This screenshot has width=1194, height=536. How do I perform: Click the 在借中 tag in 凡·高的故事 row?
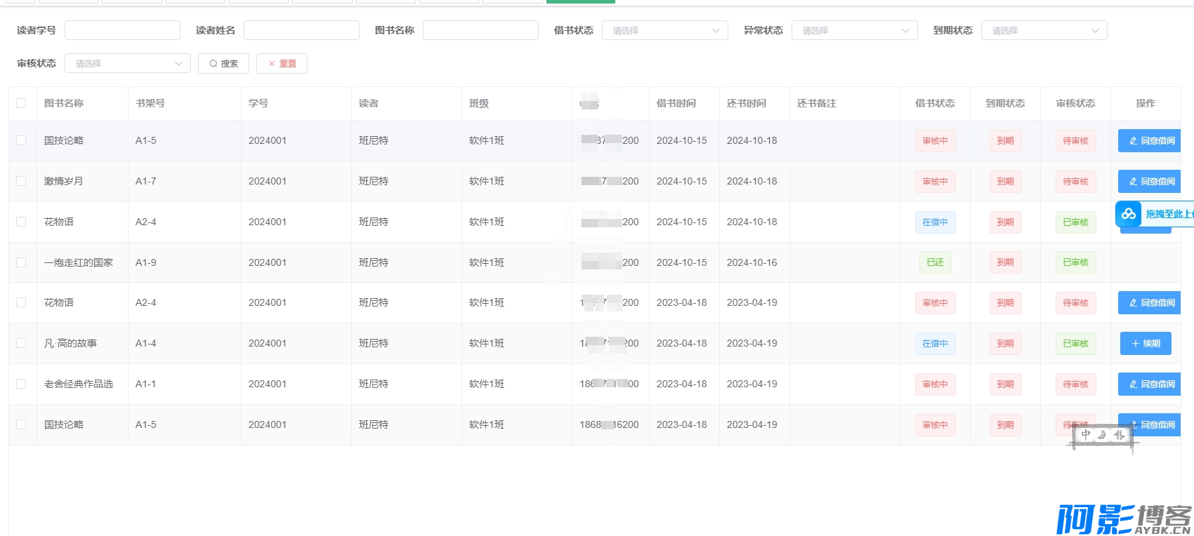[935, 344]
